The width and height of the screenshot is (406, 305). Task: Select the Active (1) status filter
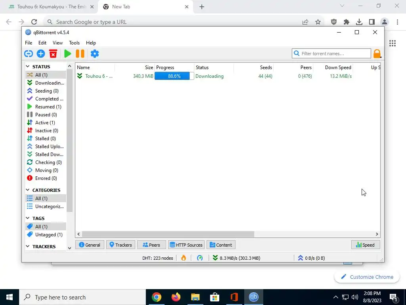[46, 123]
